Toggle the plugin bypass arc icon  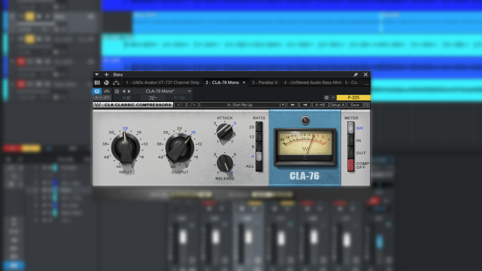pyautogui.click(x=107, y=91)
